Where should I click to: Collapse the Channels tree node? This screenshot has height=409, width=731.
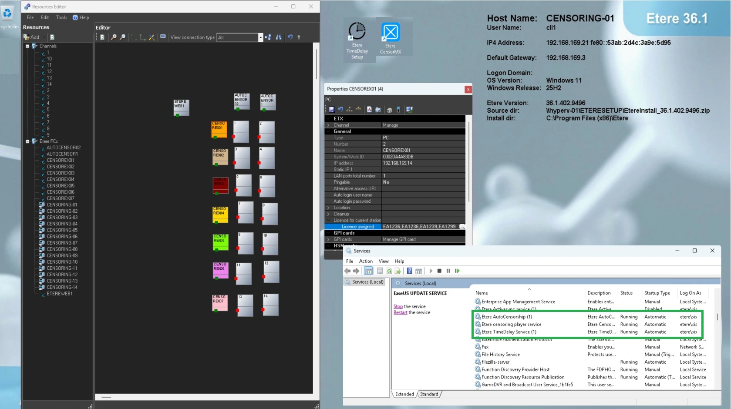point(27,46)
